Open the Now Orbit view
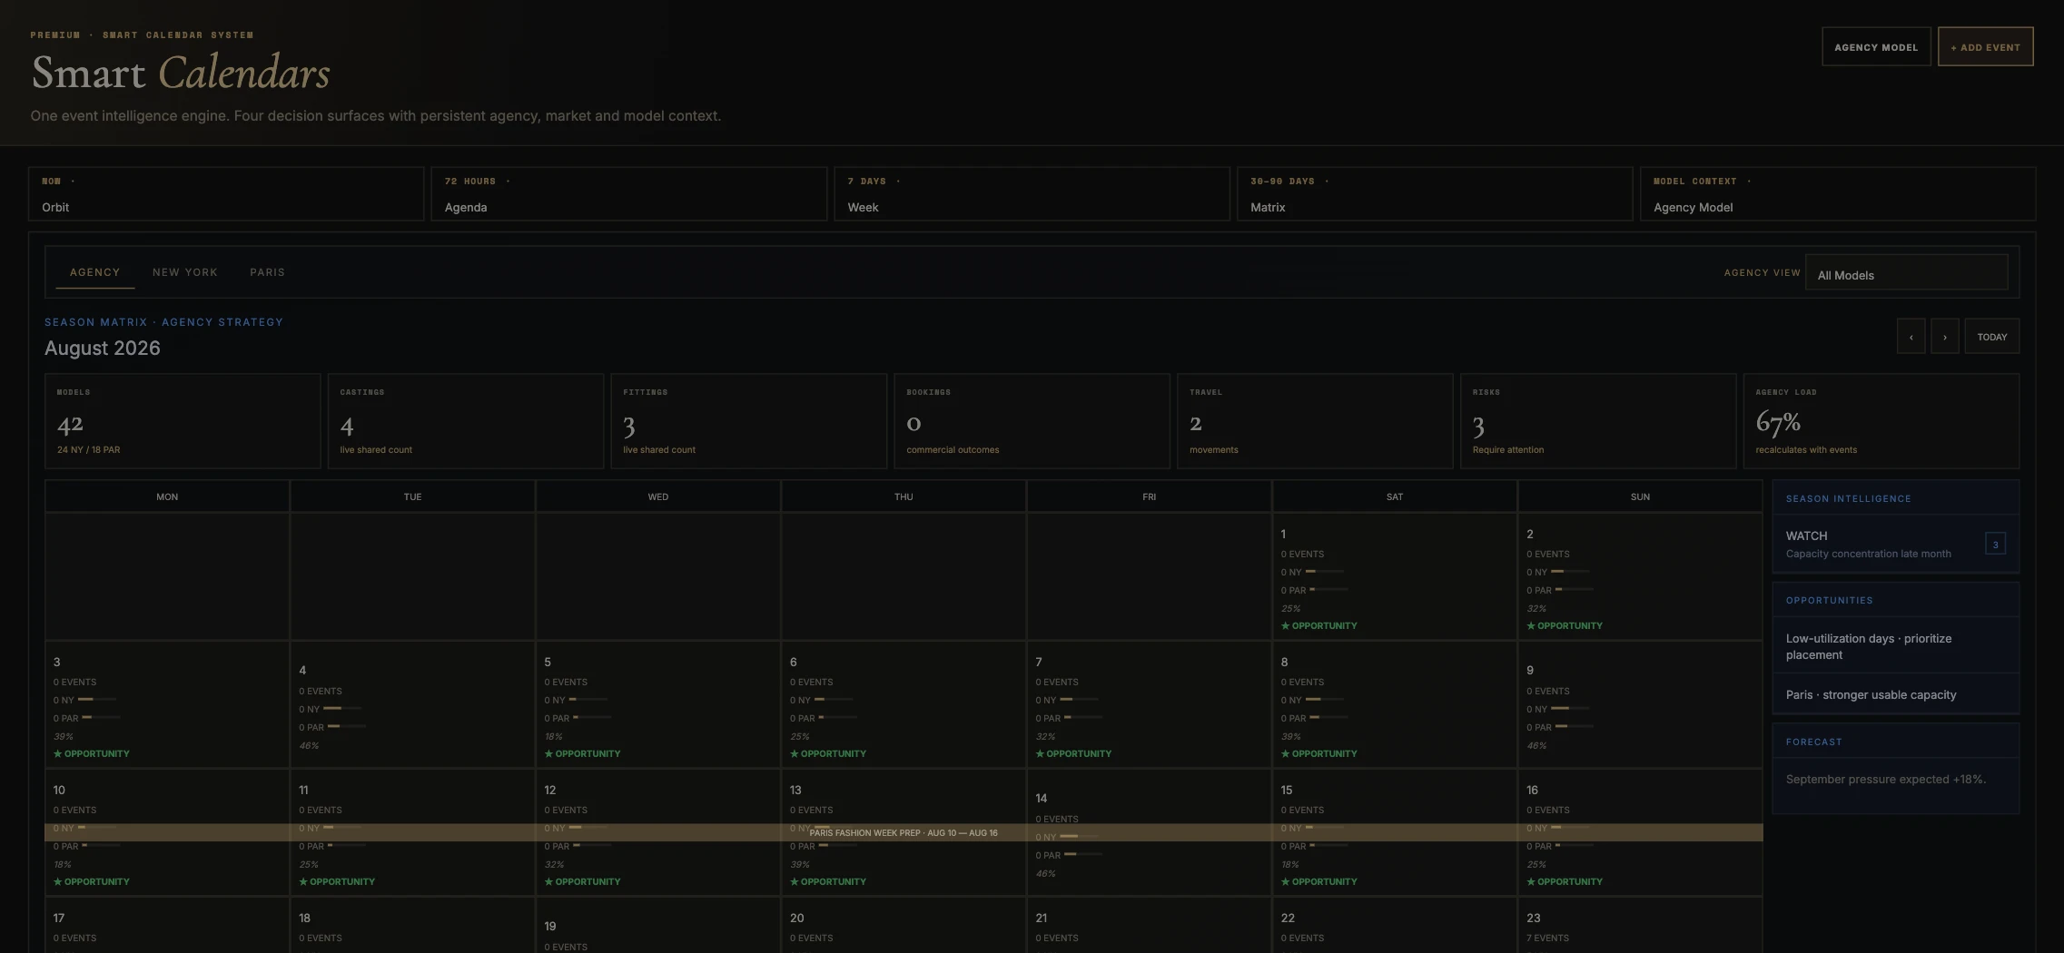2064x953 pixels. click(226, 193)
